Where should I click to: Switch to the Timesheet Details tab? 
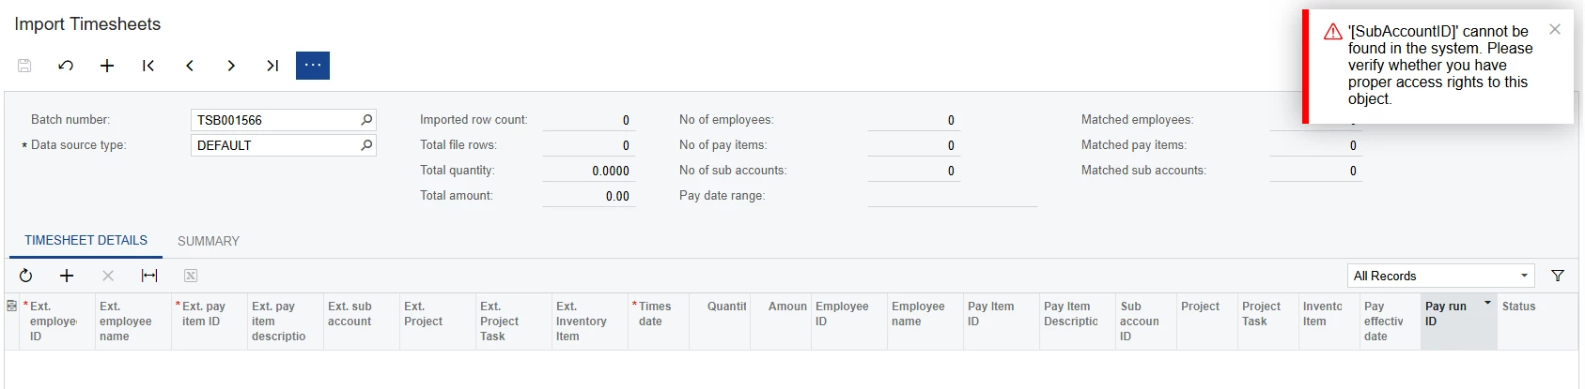pos(85,241)
